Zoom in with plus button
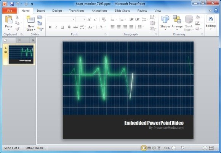This screenshot has height=153, width=221. coord(205,148)
